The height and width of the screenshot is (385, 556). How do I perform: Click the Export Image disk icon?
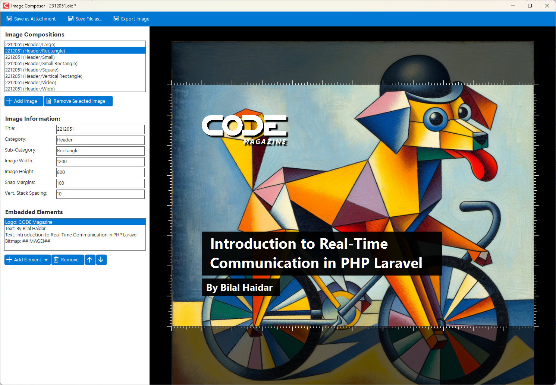[x=116, y=19]
